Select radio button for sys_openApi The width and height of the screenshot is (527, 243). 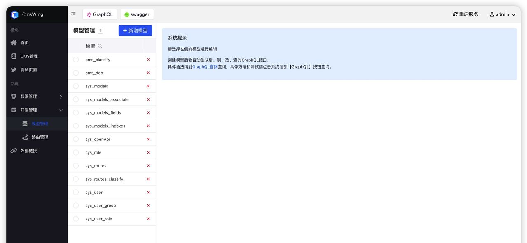click(x=76, y=139)
